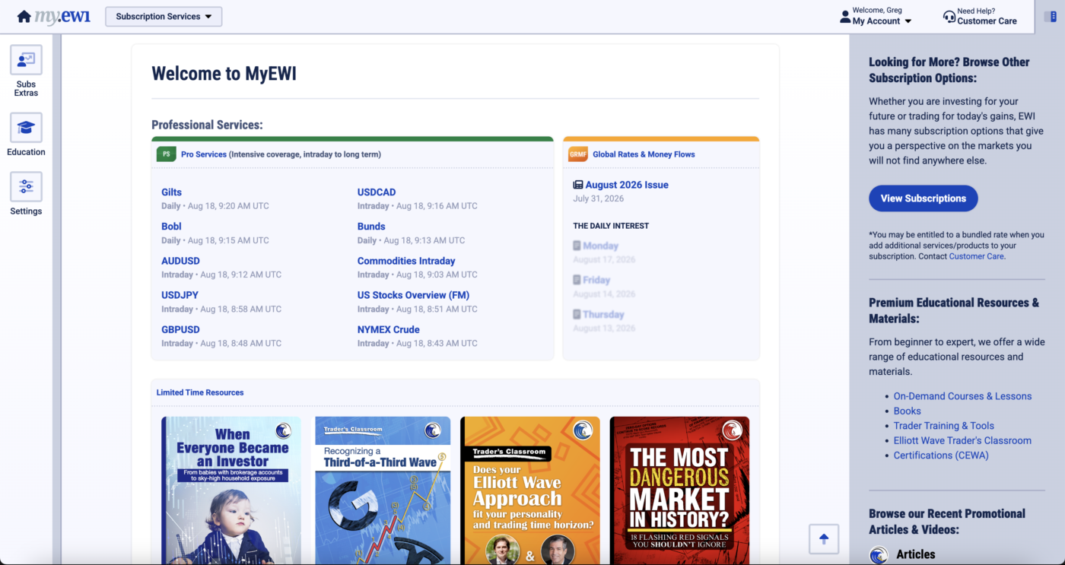Click the orange GRMF badge icon

coord(578,154)
